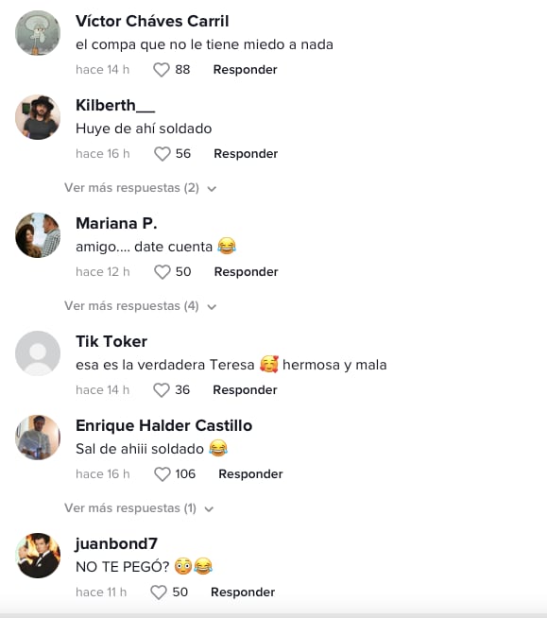Like Víctor Cháves Carril's comment
547x618 pixels.
pyautogui.click(x=162, y=70)
